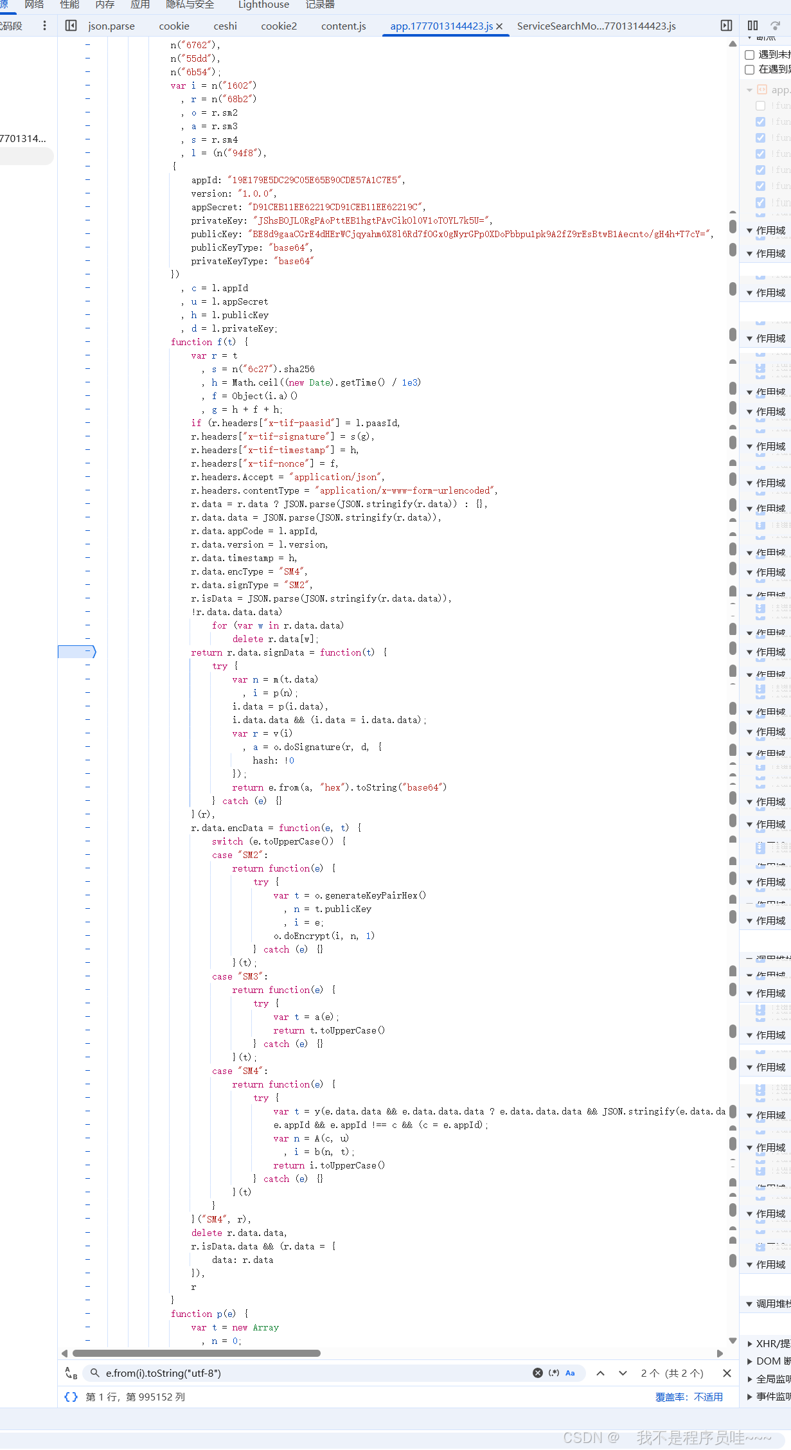The image size is (791, 1450).
Task: Toggle match case Aa option
Action: point(570,1373)
